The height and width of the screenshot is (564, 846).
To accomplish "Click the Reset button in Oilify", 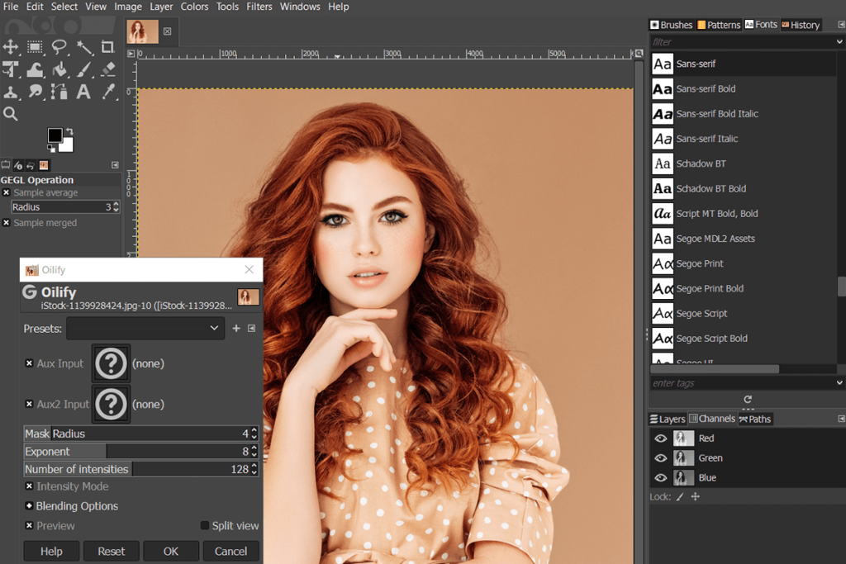I will (x=111, y=551).
